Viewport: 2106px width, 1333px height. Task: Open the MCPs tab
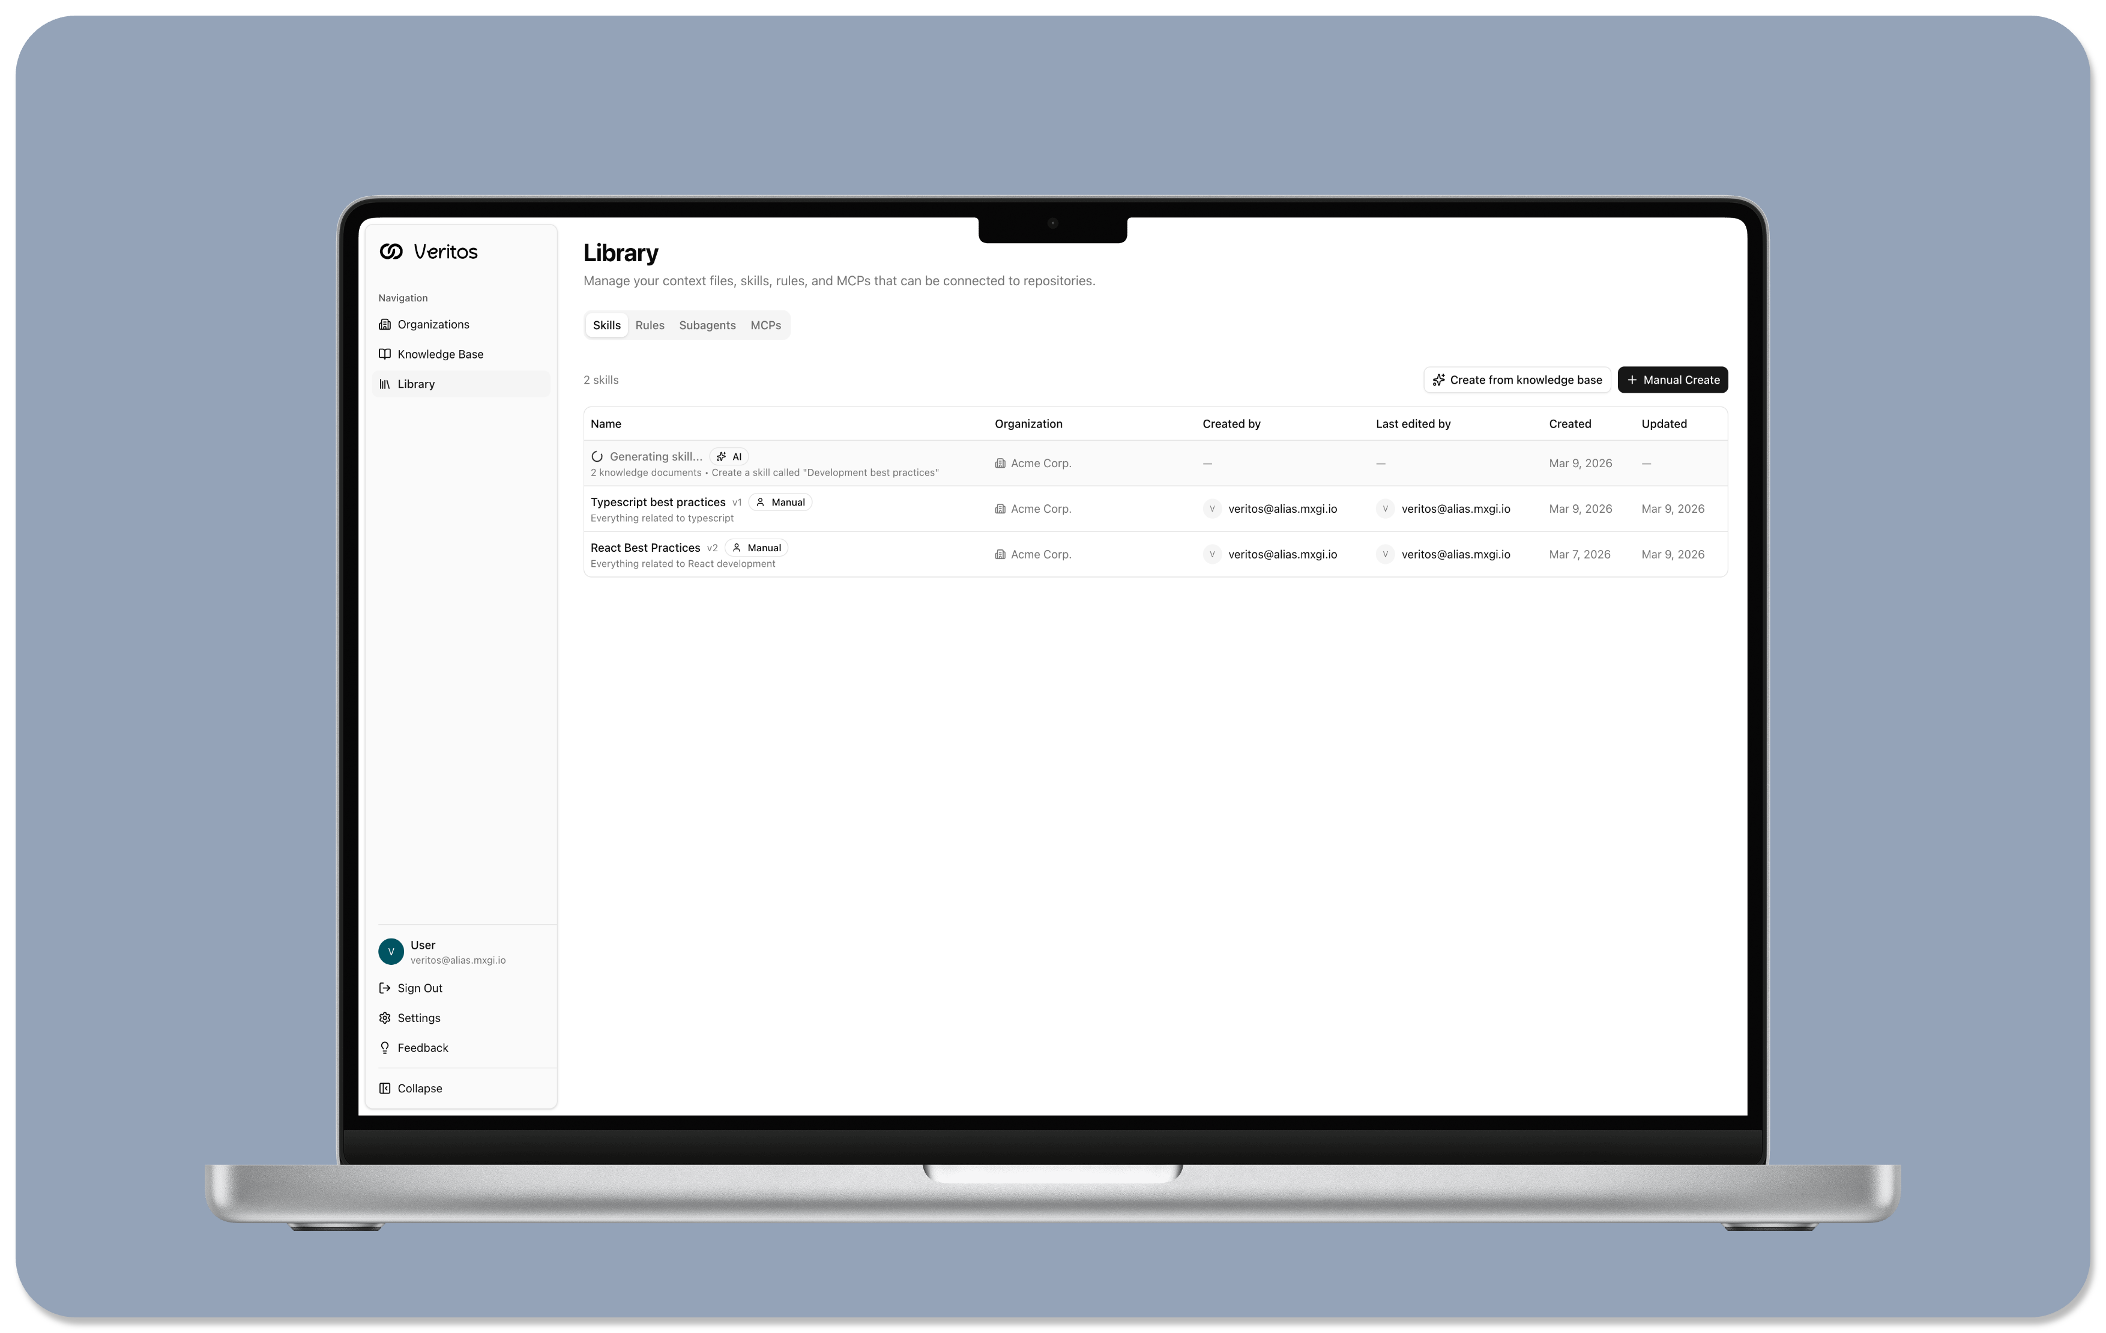click(765, 325)
